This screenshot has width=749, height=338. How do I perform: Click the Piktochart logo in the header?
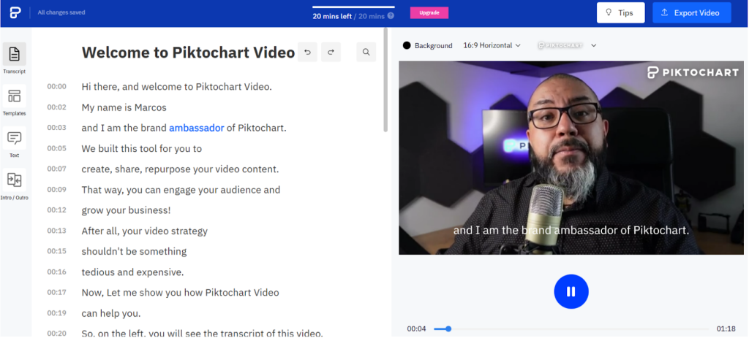tap(15, 13)
